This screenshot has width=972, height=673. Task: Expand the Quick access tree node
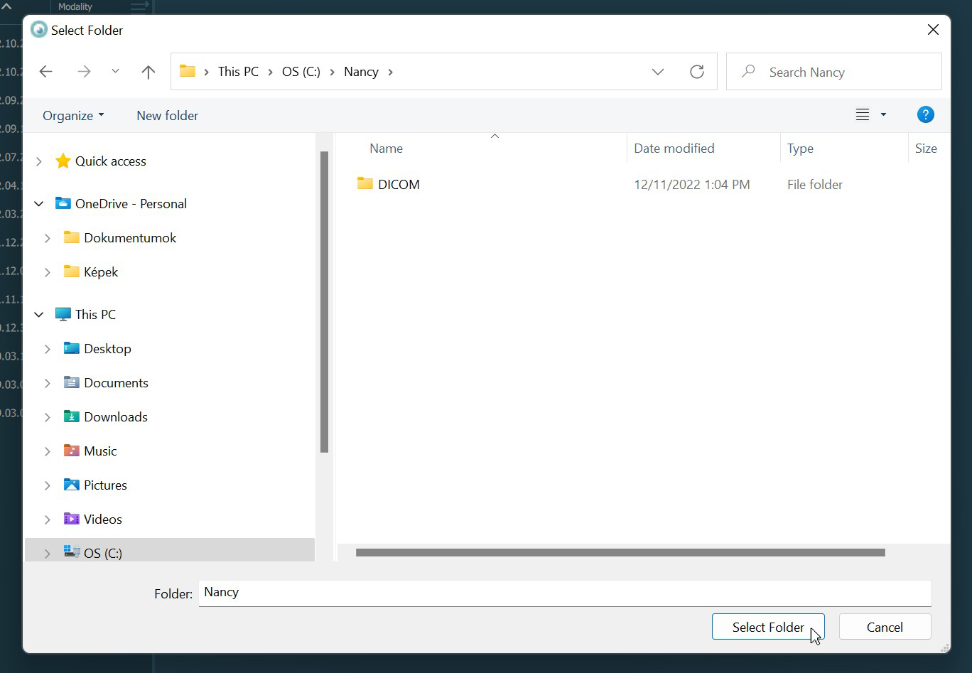(x=39, y=161)
